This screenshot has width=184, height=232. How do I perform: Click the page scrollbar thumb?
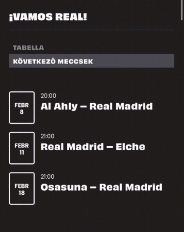click(x=182, y=10)
